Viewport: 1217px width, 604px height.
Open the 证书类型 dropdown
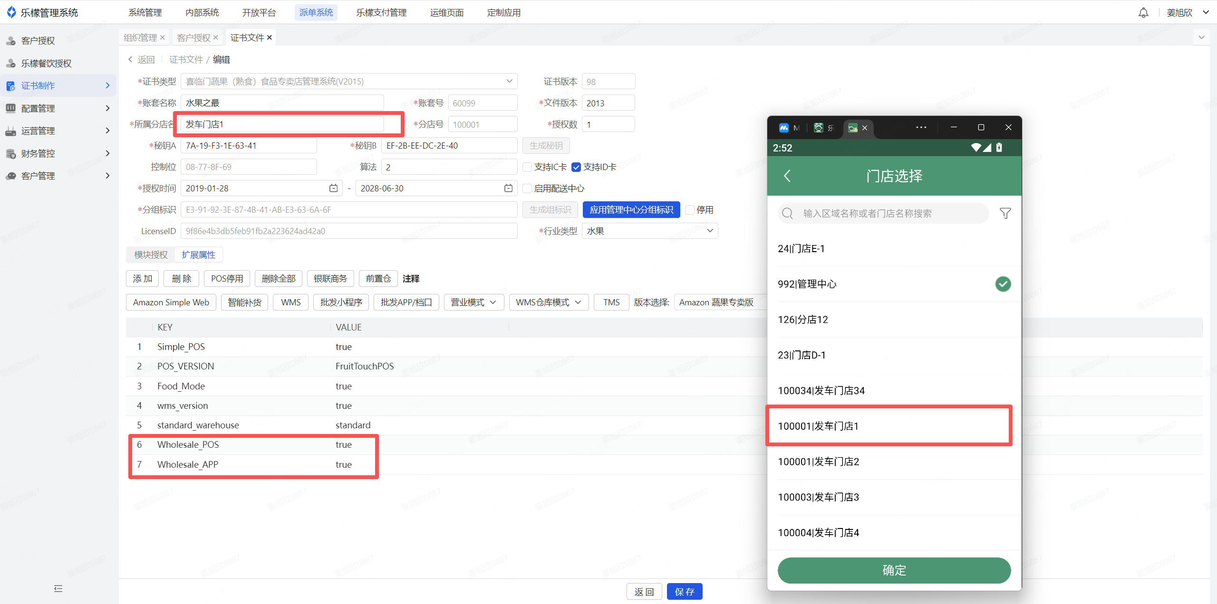[349, 82]
